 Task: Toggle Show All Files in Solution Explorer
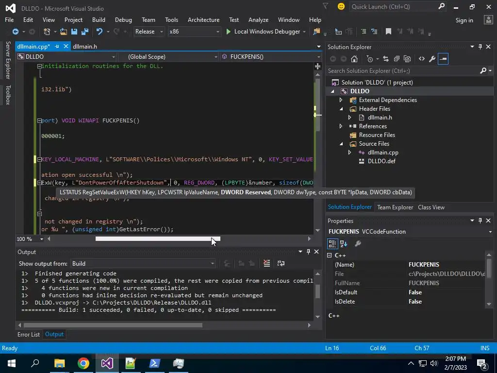coord(407,59)
